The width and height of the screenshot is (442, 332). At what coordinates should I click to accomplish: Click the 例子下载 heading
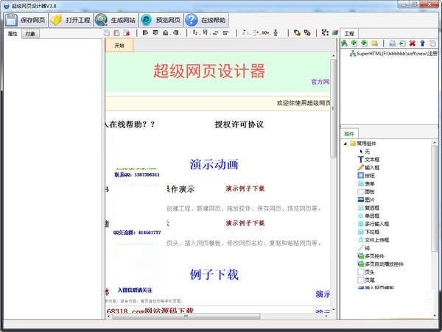click(x=214, y=275)
